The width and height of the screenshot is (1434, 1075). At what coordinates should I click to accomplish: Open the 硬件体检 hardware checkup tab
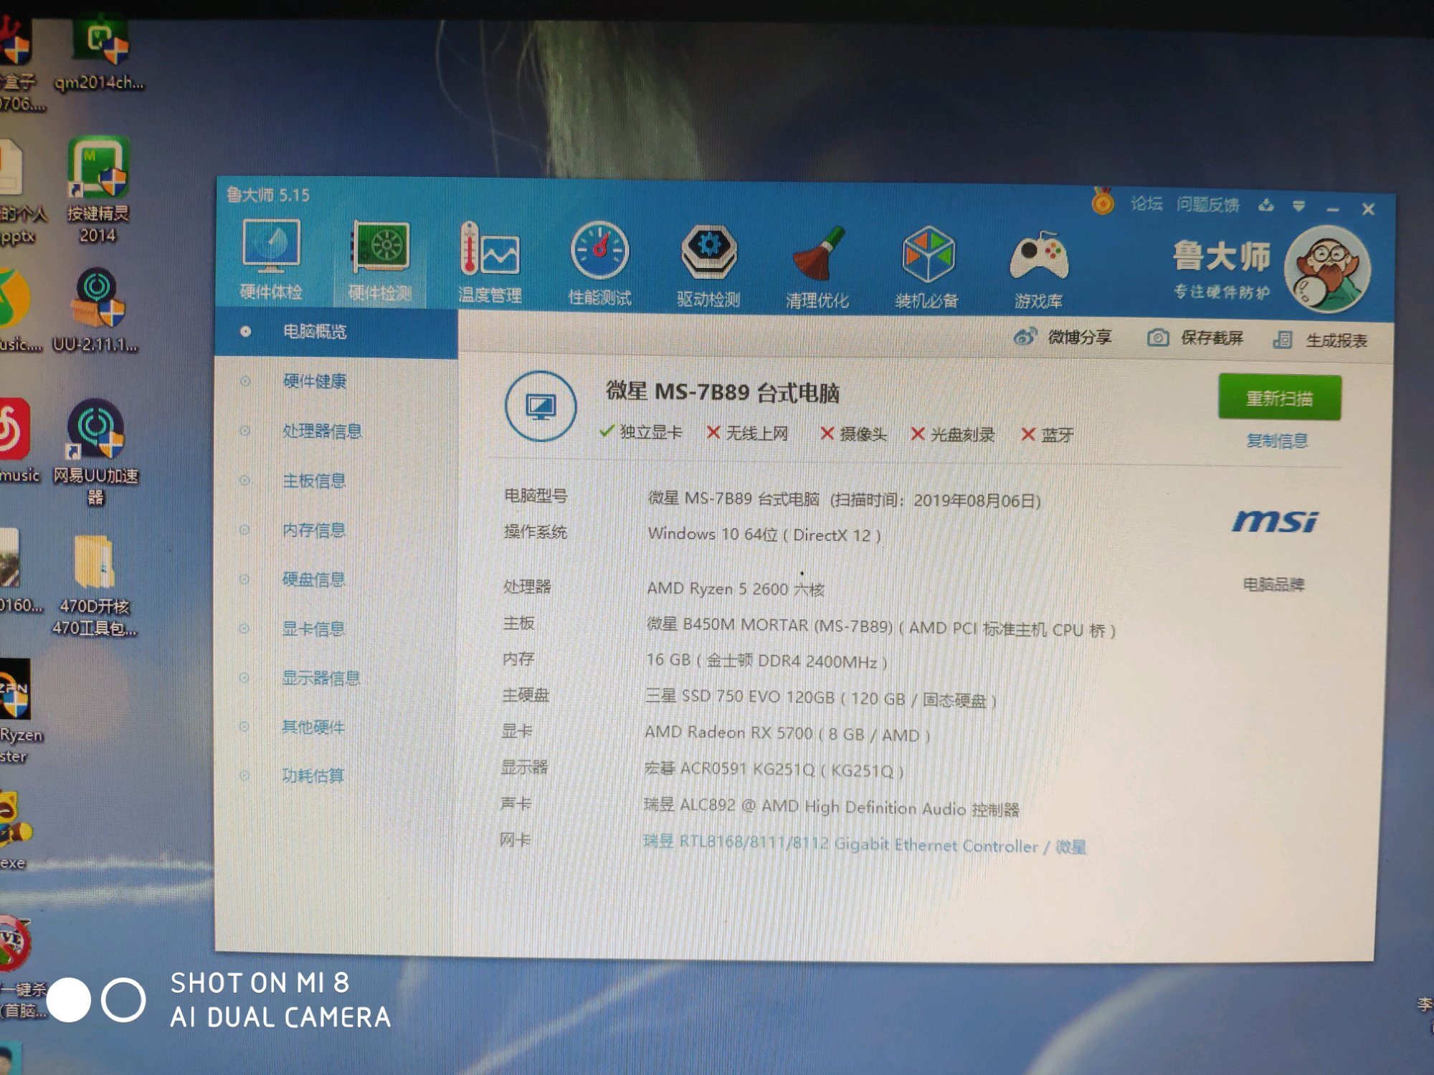[271, 260]
